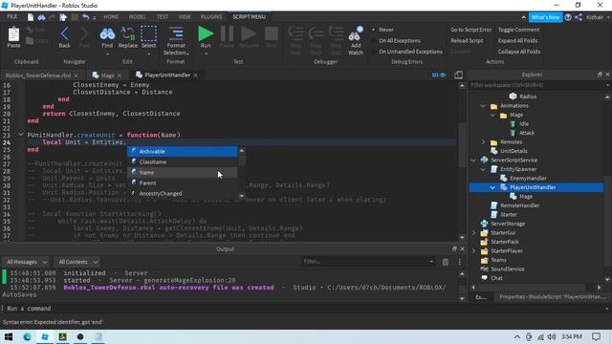The image size is (612, 344).
Task: Select RemoteHandler in Explorer
Action: coord(519,205)
